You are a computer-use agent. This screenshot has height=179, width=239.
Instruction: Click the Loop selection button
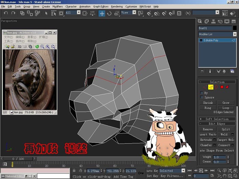226,108
